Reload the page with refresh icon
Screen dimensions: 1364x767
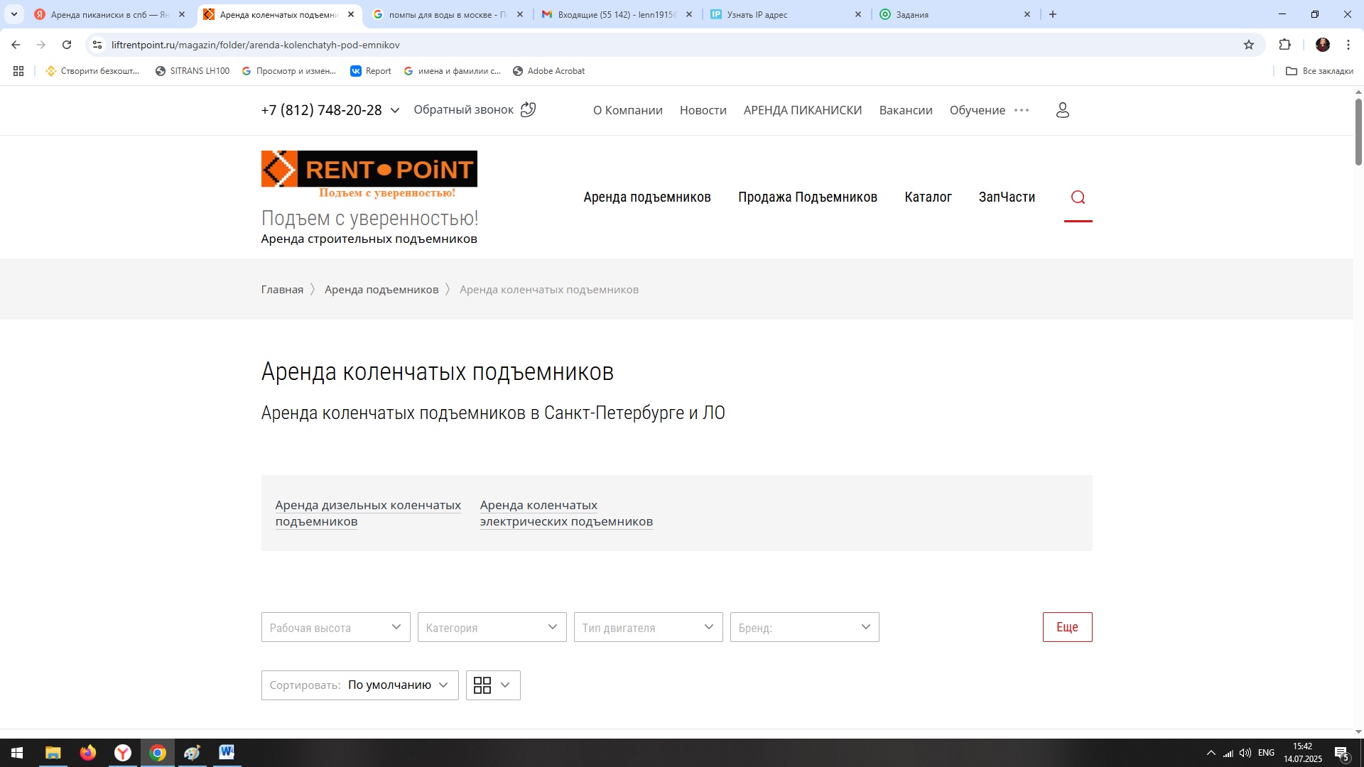(x=67, y=45)
